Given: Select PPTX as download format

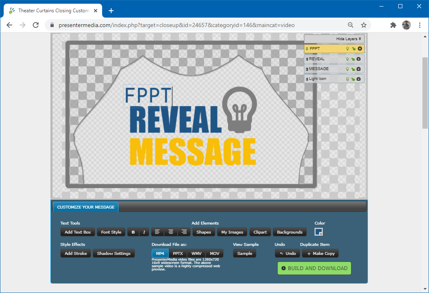Looking at the screenshot, I should [178, 254].
